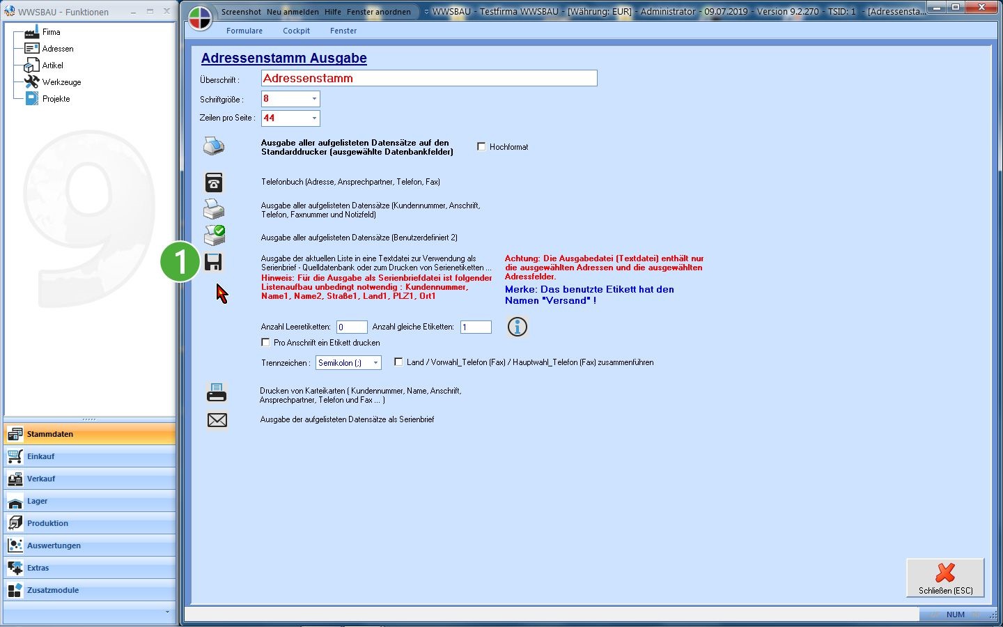Click the Verkauf cash register icon

15,479
